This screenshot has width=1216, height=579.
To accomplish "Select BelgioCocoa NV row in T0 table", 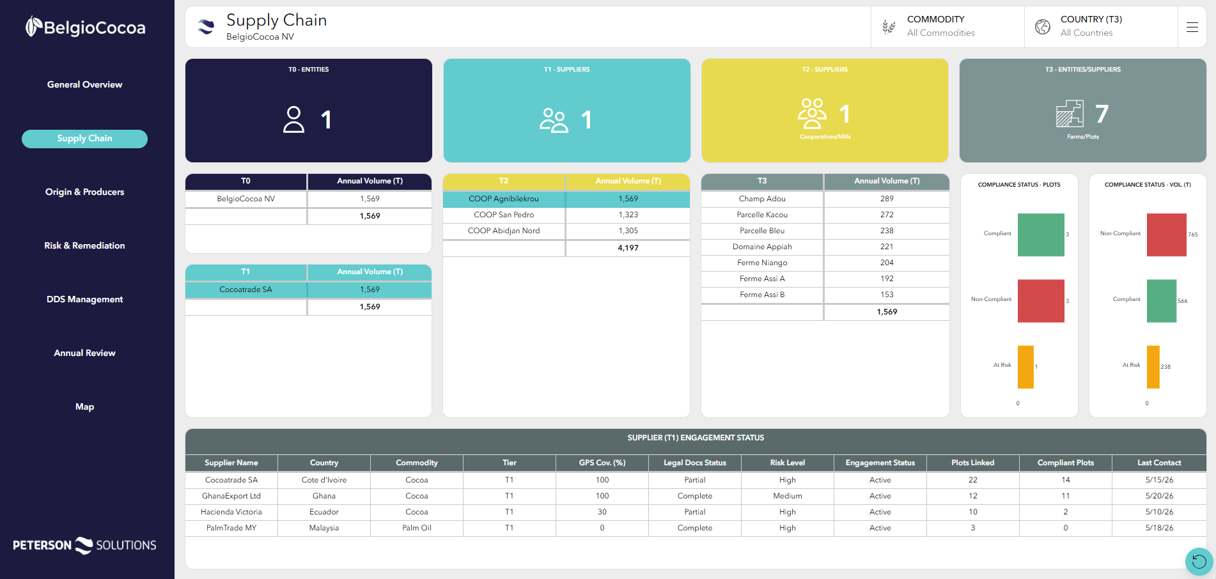I will pyautogui.click(x=309, y=199).
